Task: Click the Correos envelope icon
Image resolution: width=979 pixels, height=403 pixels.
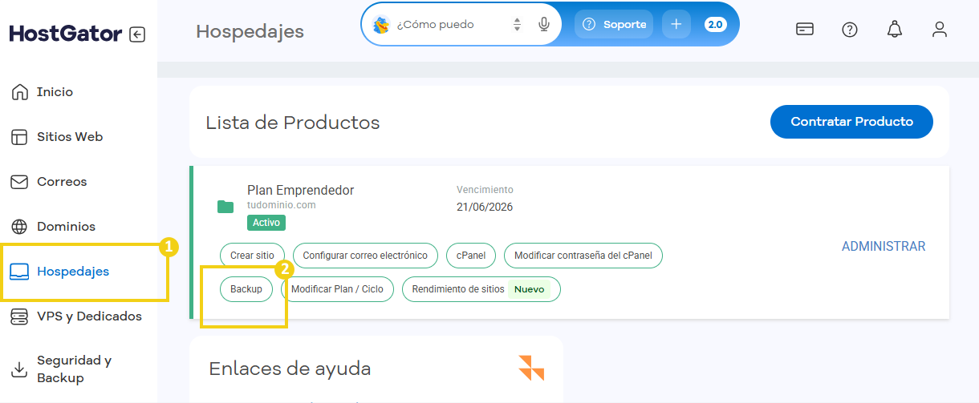Action: (x=20, y=182)
